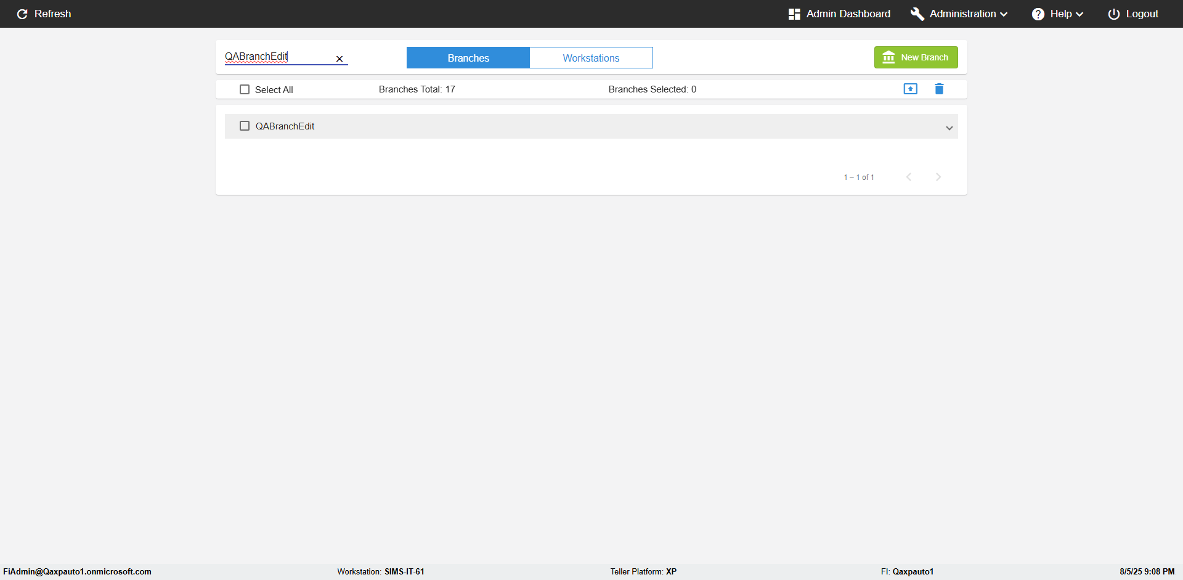Expand the QABranchEdit row chevron

(949, 128)
